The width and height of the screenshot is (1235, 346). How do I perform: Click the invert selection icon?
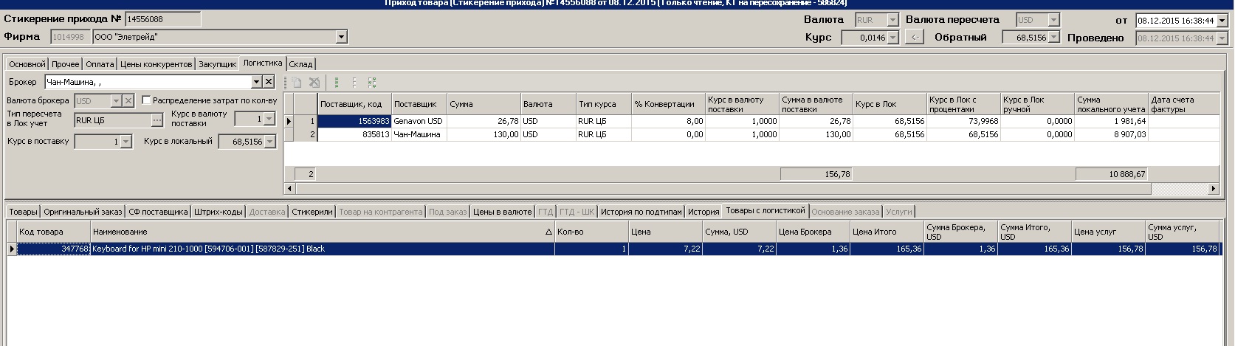(x=372, y=83)
